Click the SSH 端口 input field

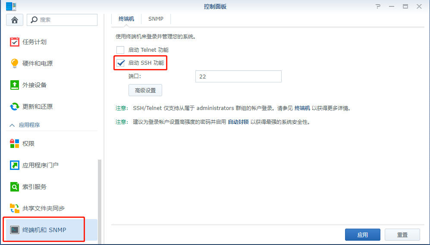[x=239, y=76]
